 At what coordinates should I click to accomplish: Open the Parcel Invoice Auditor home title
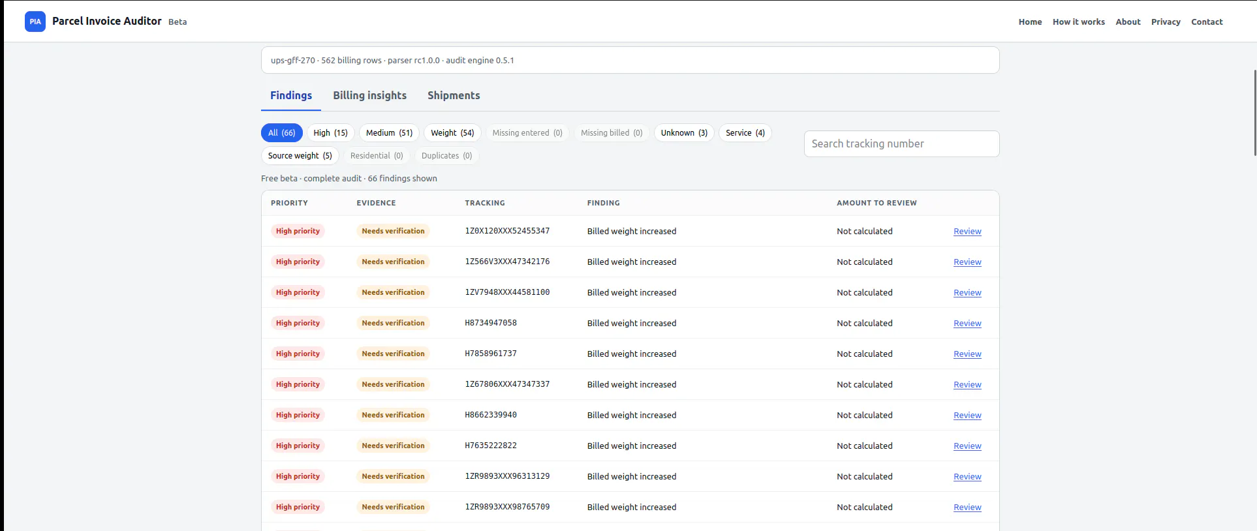pos(106,21)
